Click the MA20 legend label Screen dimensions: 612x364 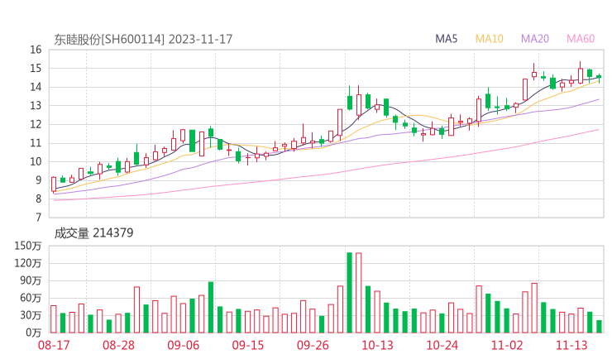(x=535, y=39)
